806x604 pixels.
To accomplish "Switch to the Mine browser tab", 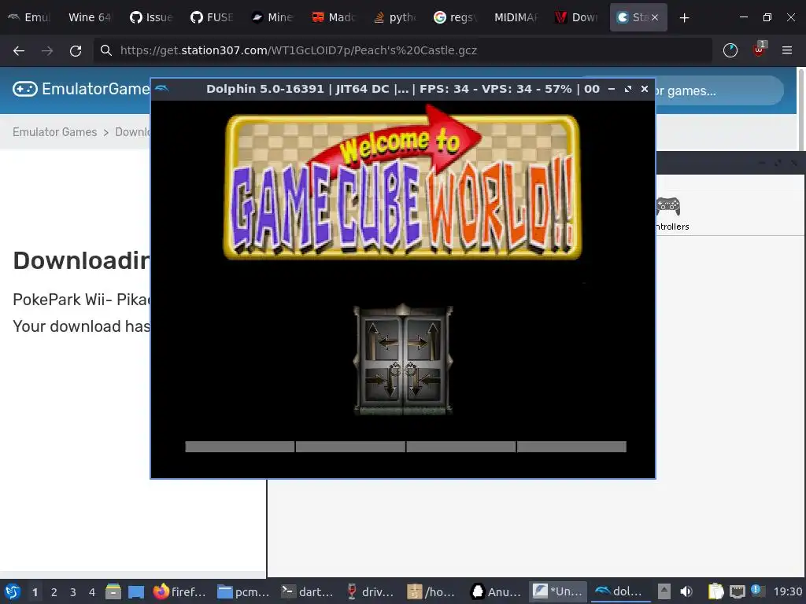I will click(x=272, y=17).
